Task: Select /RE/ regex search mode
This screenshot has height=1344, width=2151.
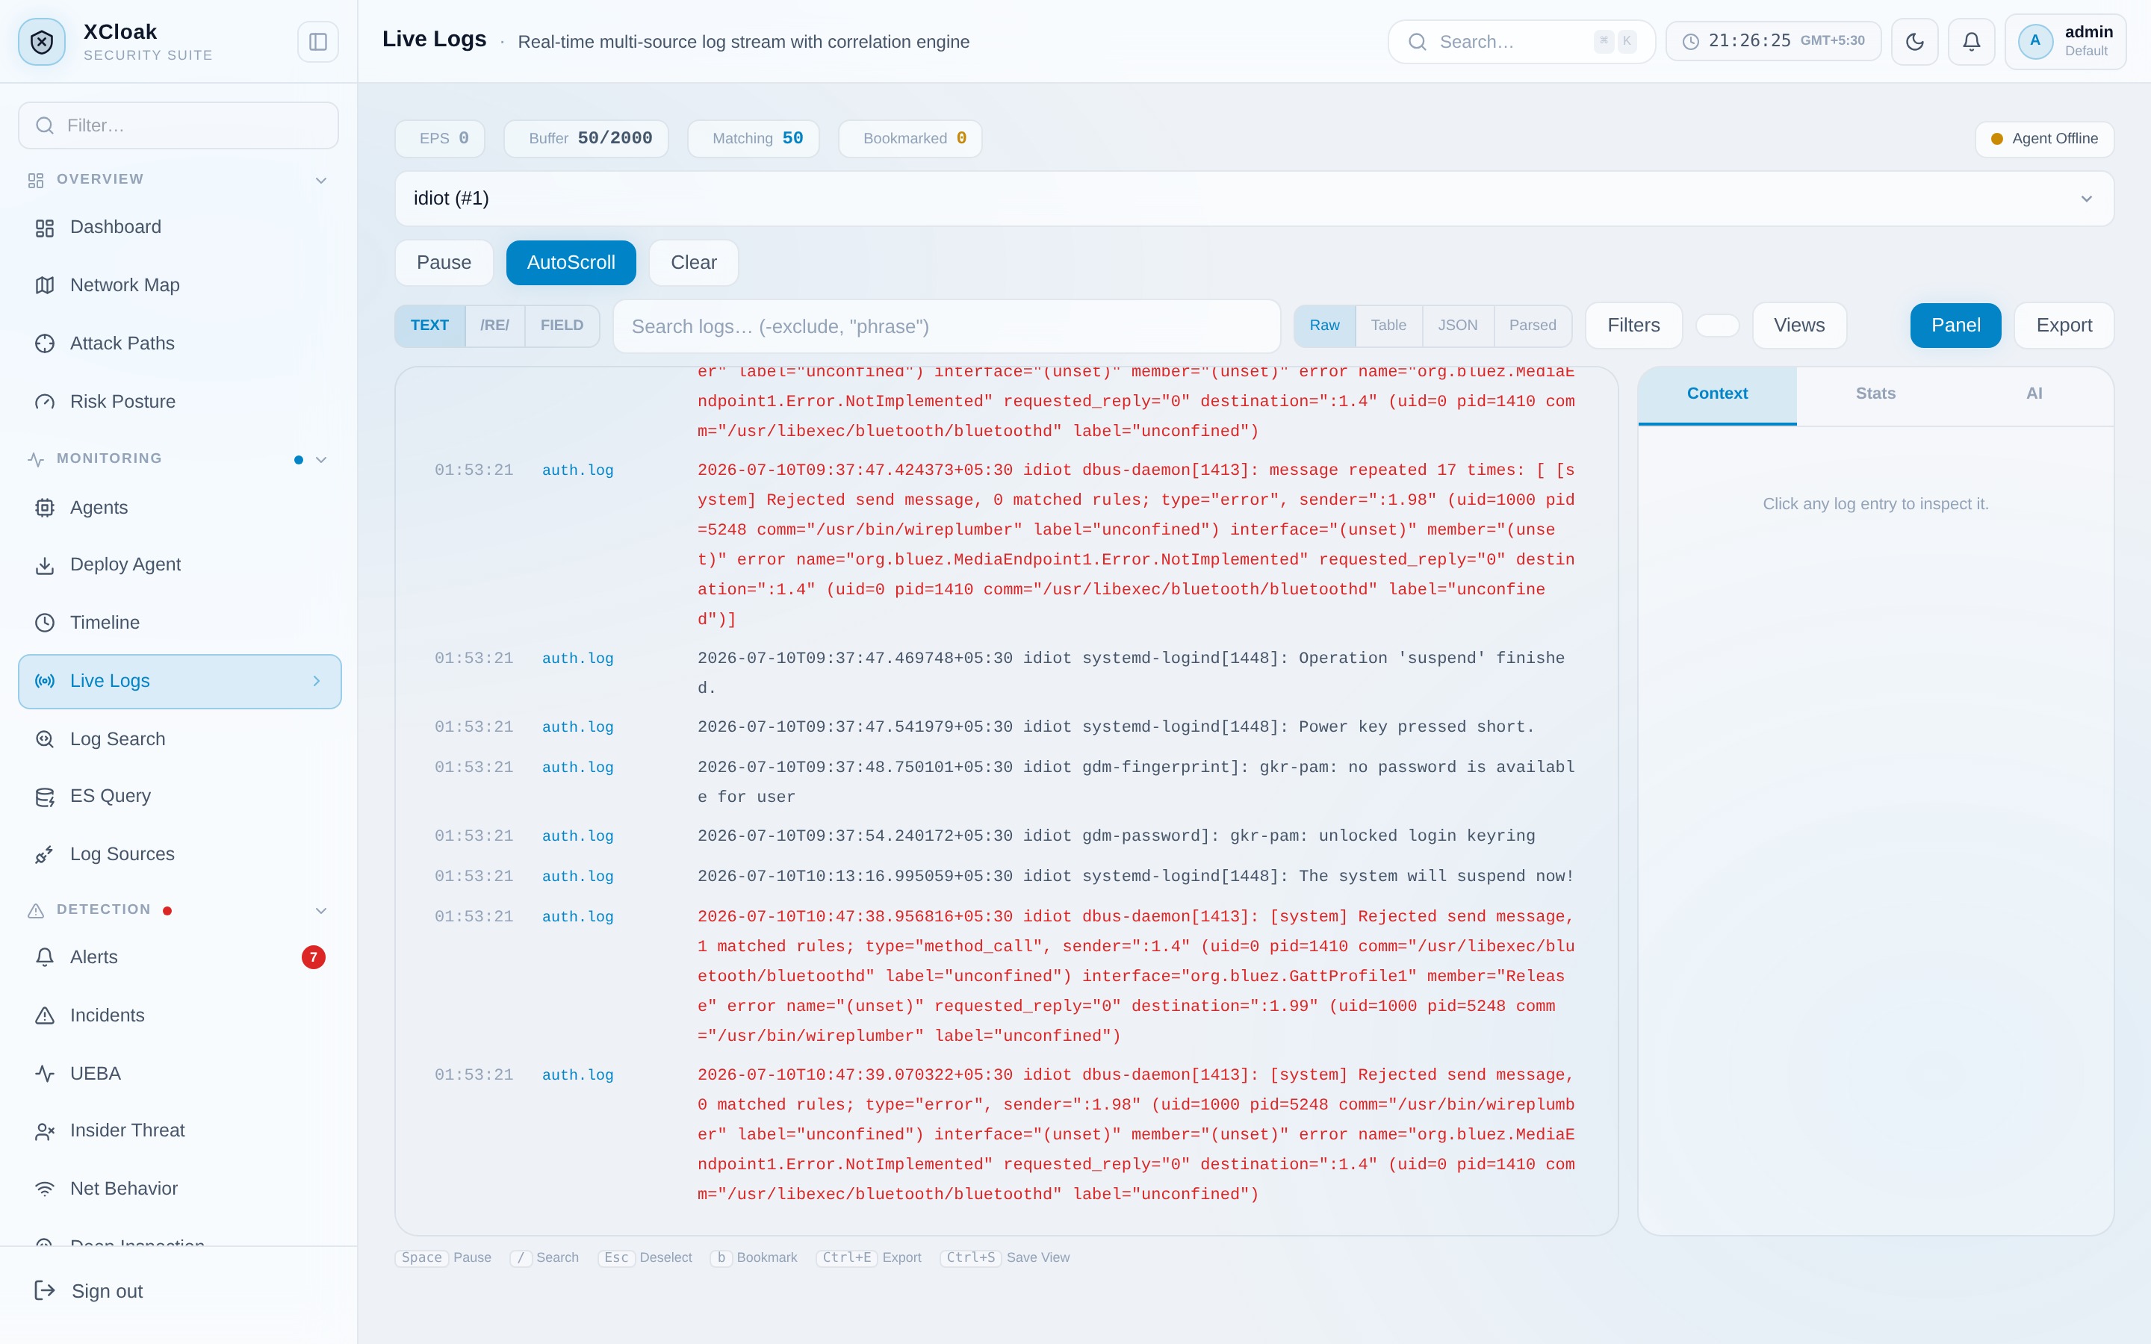Action: (494, 326)
